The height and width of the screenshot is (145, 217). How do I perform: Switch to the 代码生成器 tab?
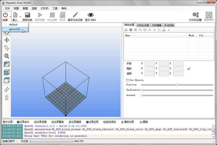(143, 25)
